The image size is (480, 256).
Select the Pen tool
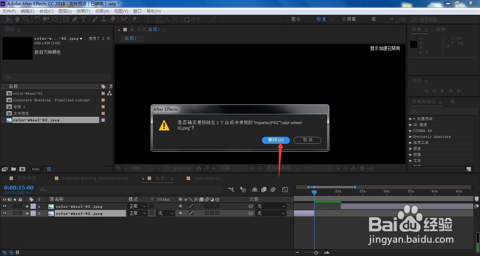[x=75, y=19]
